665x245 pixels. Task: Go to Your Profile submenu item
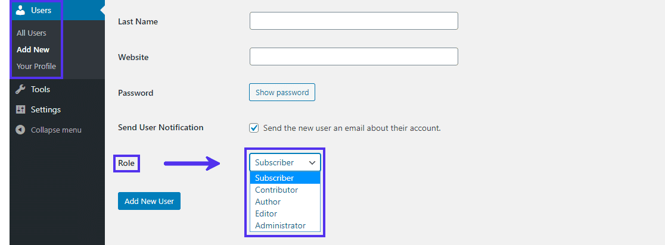[36, 66]
